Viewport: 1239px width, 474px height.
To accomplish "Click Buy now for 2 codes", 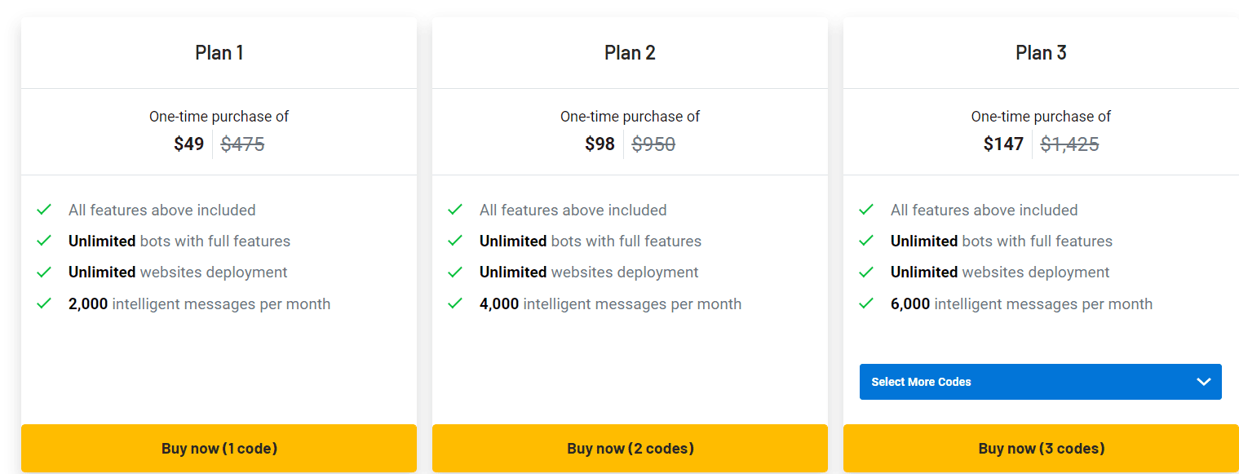I will [x=630, y=448].
